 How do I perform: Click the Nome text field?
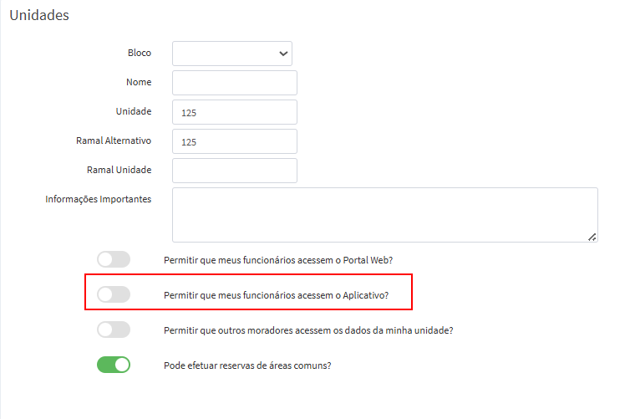tap(235, 83)
